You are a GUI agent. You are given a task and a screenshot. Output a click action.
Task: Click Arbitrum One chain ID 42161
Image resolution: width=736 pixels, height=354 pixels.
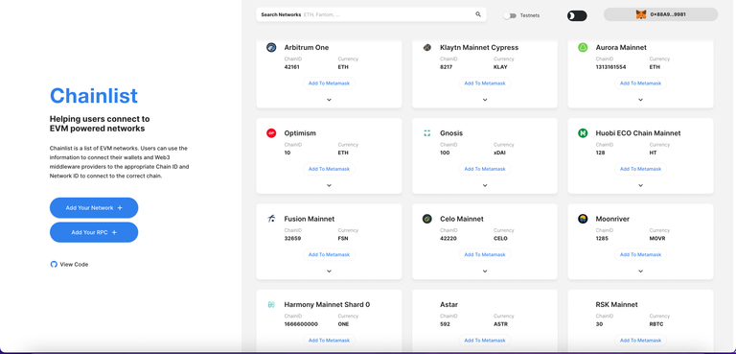coord(292,67)
